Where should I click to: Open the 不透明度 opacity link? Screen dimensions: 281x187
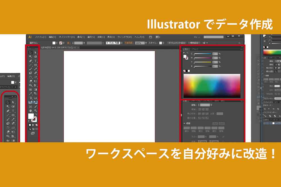[128, 43]
